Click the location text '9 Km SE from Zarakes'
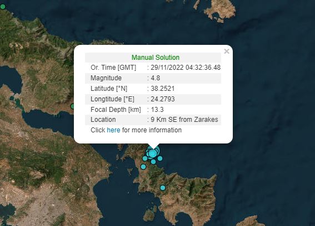The width and height of the screenshot is (315, 226). click(184, 120)
